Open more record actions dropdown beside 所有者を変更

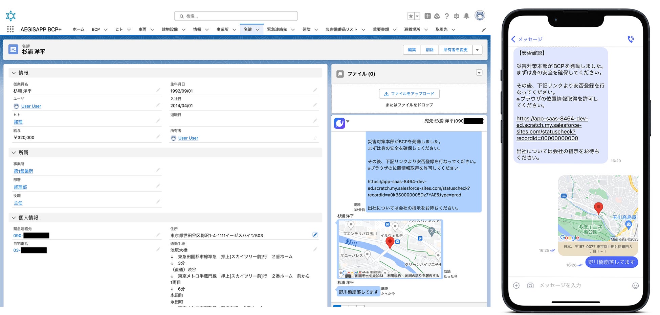pos(477,50)
